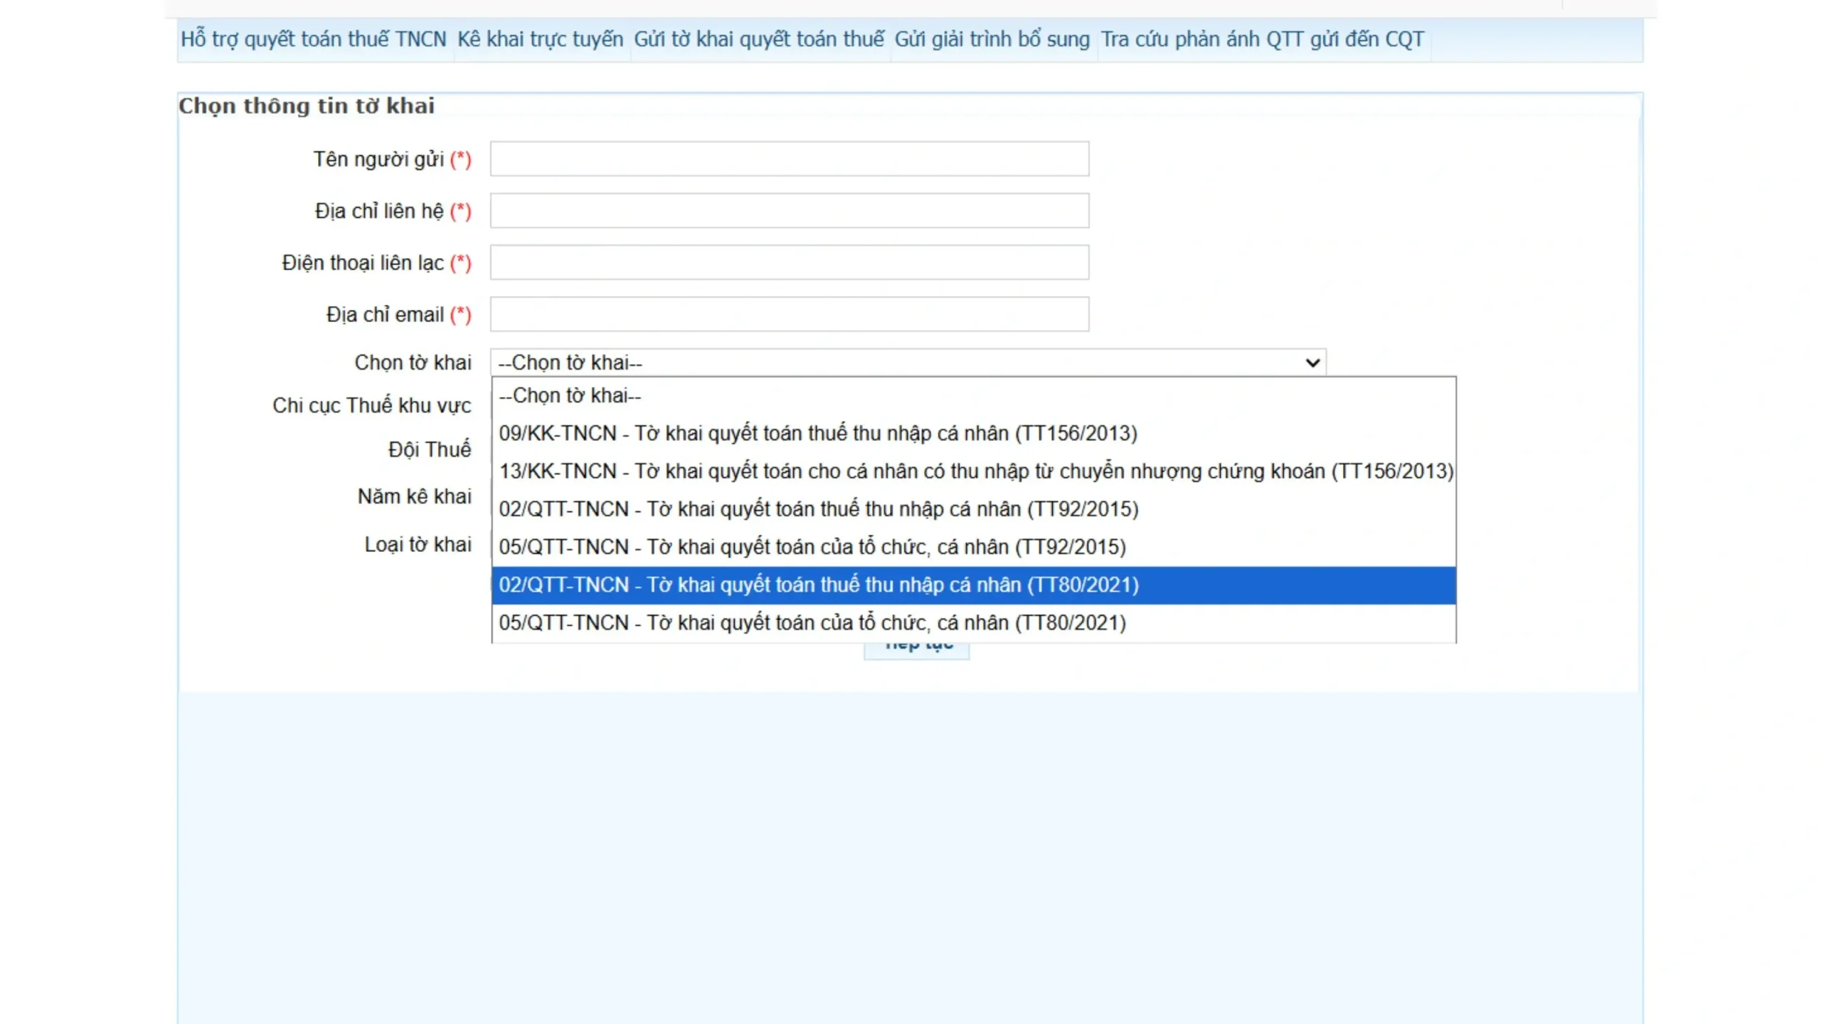Open Gửi giải trình bổ sung menu
Viewport: 1821px width, 1024px height.
point(992,39)
